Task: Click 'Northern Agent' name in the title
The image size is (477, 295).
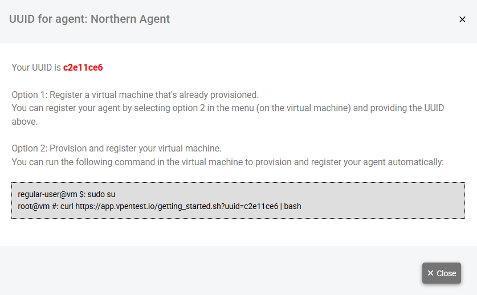Action: (x=130, y=19)
